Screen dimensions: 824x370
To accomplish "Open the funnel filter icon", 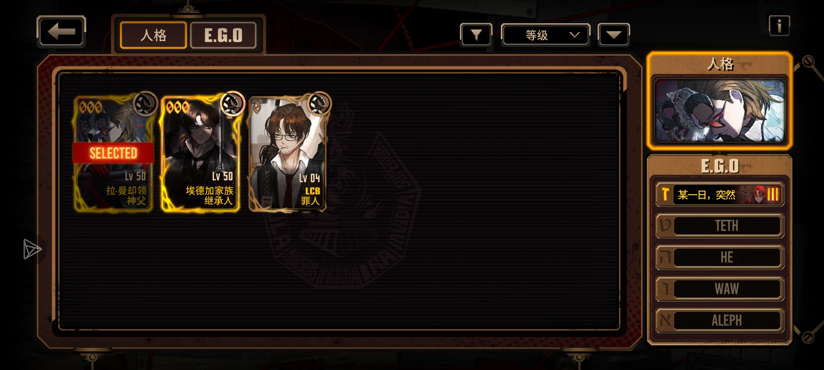I will (x=476, y=35).
